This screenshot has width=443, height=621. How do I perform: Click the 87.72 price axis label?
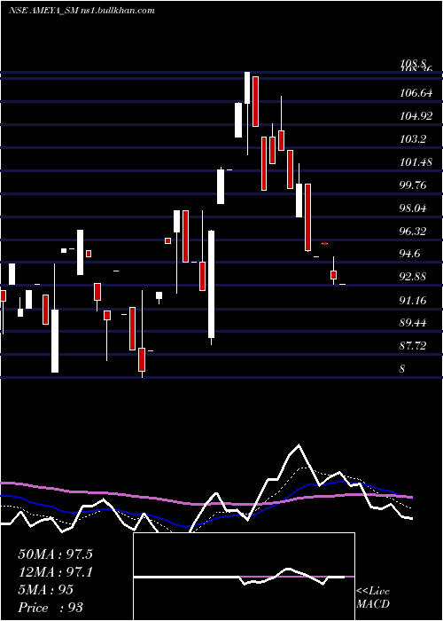tap(413, 346)
